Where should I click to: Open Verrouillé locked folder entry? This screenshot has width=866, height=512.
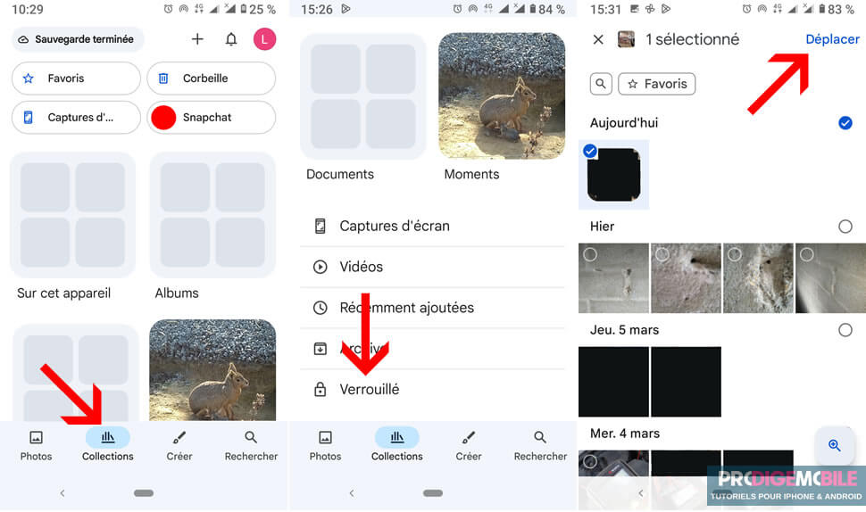click(x=432, y=390)
